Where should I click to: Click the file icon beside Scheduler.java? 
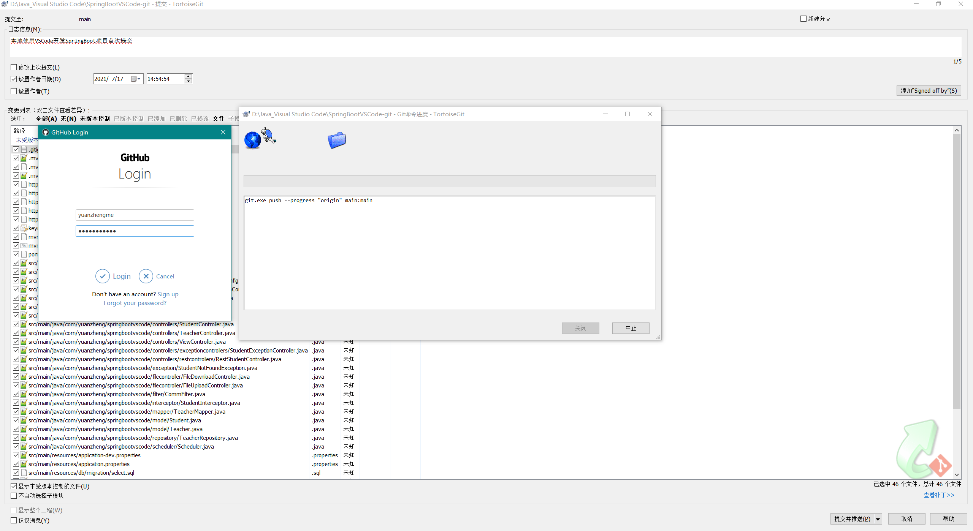(24, 446)
